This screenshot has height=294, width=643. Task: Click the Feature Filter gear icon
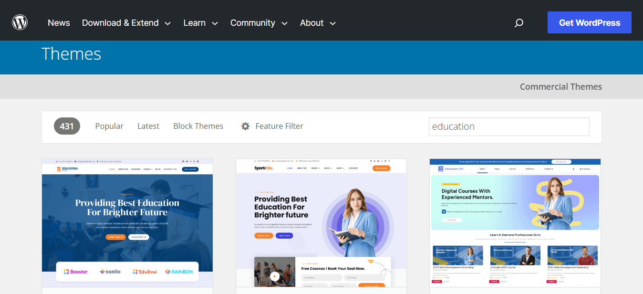pyautogui.click(x=245, y=126)
